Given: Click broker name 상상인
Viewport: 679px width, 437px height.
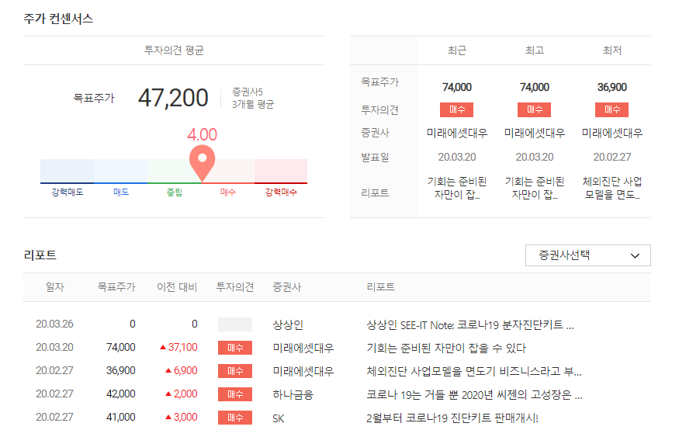Looking at the screenshot, I should pyautogui.click(x=288, y=324).
